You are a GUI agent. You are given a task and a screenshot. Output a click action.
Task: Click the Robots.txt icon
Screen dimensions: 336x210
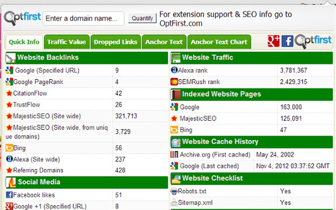point(175,191)
